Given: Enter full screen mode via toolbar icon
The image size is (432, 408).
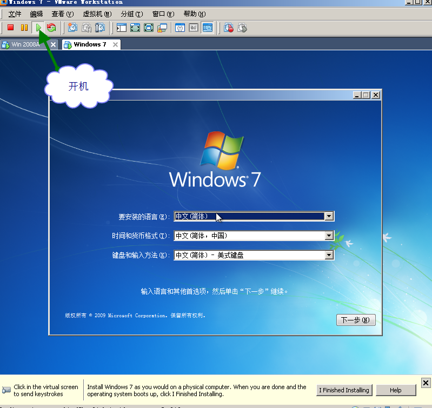Looking at the screenshot, I should [x=149, y=28].
